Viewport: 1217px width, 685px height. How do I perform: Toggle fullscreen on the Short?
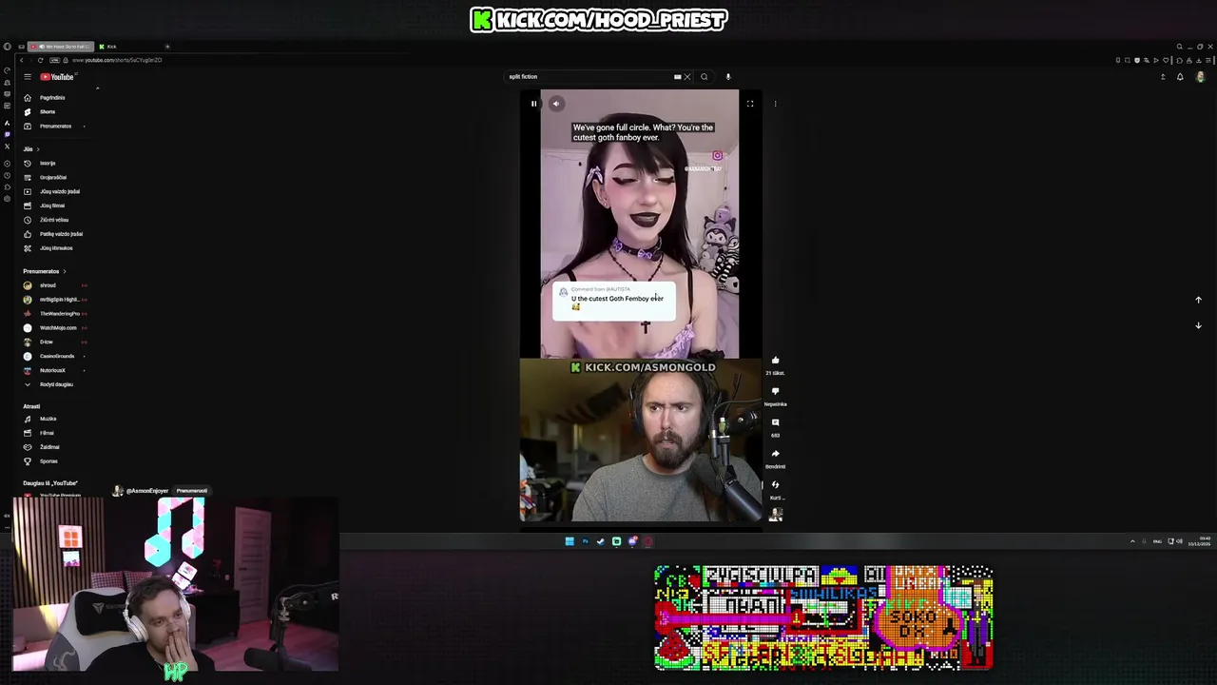[750, 104]
